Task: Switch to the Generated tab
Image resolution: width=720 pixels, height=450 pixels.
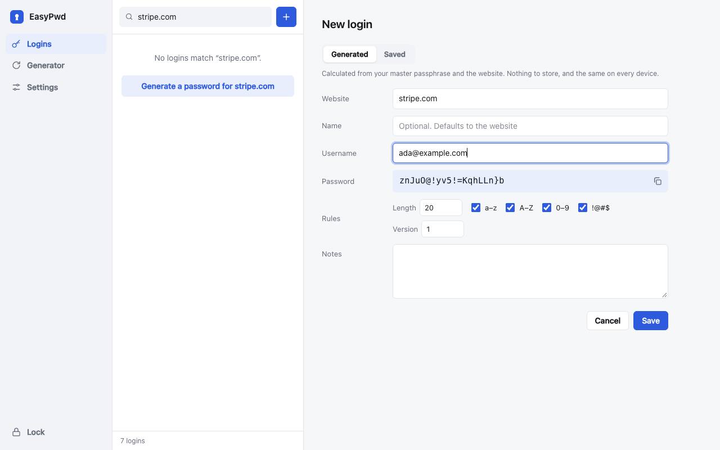Action: click(x=350, y=55)
